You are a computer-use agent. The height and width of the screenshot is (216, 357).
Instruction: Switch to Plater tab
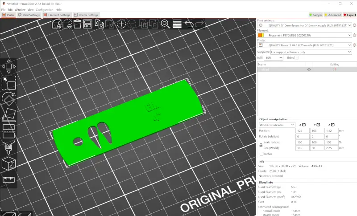click(8, 15)
